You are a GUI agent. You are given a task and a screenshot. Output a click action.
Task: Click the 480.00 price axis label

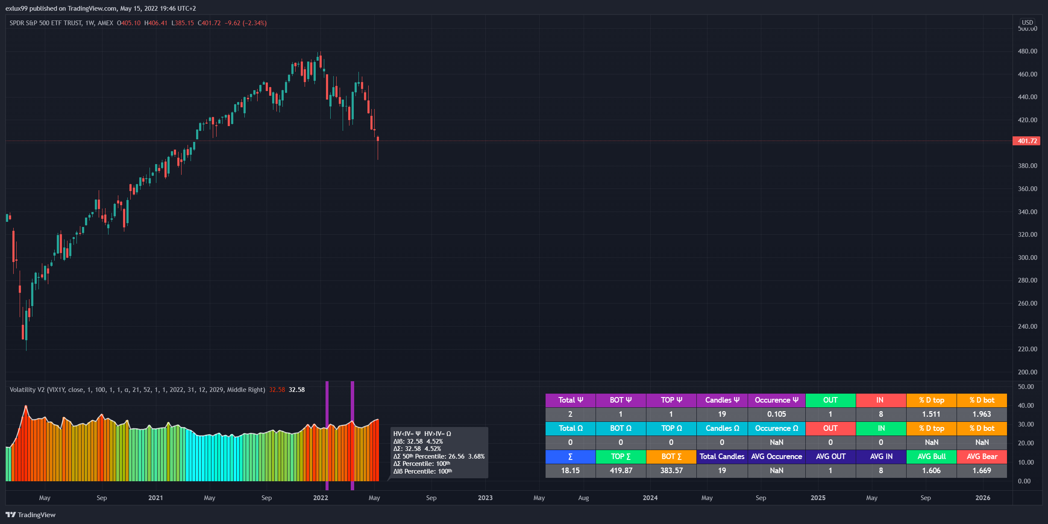coord(1027,51)
